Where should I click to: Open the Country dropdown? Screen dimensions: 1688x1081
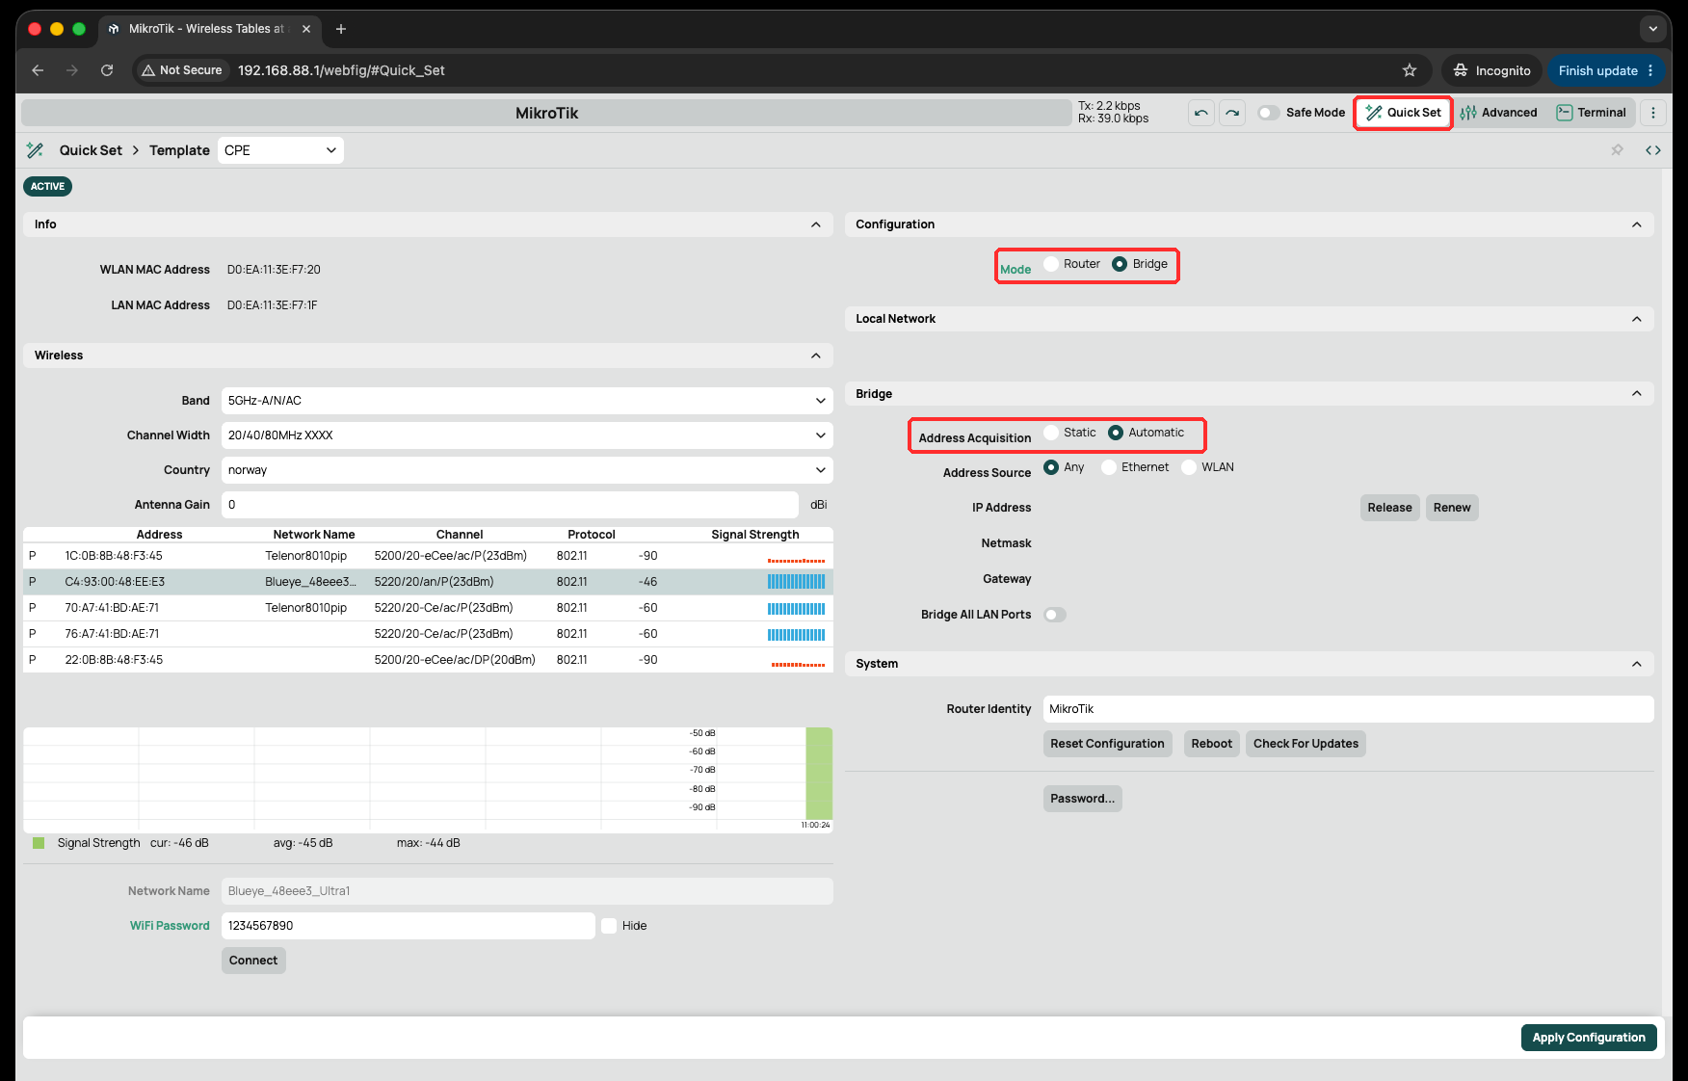click(x=527, y=470)
